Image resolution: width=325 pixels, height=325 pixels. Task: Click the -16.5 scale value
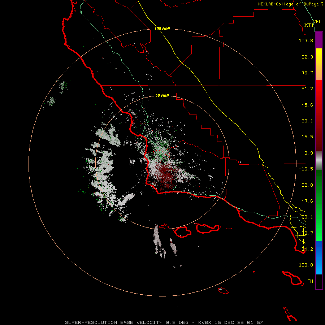[306, 169]
